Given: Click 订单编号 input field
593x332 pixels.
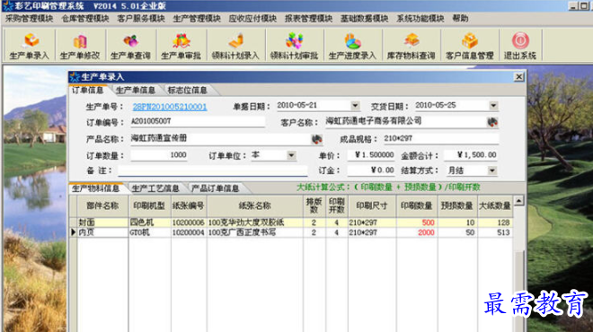Looking at the screenshot, I should (x=198, y=122).
